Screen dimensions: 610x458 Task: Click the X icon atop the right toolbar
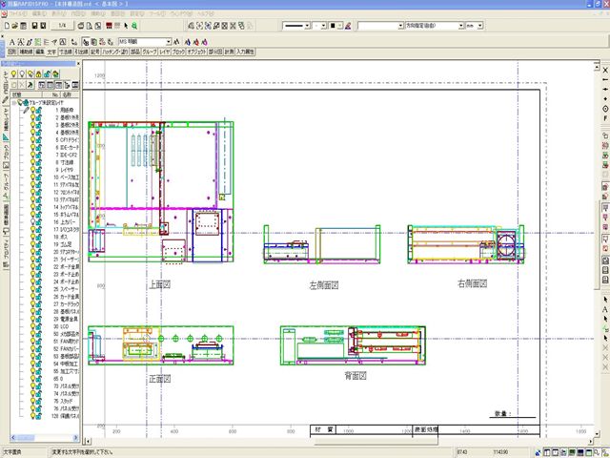[x=605, y=70]
